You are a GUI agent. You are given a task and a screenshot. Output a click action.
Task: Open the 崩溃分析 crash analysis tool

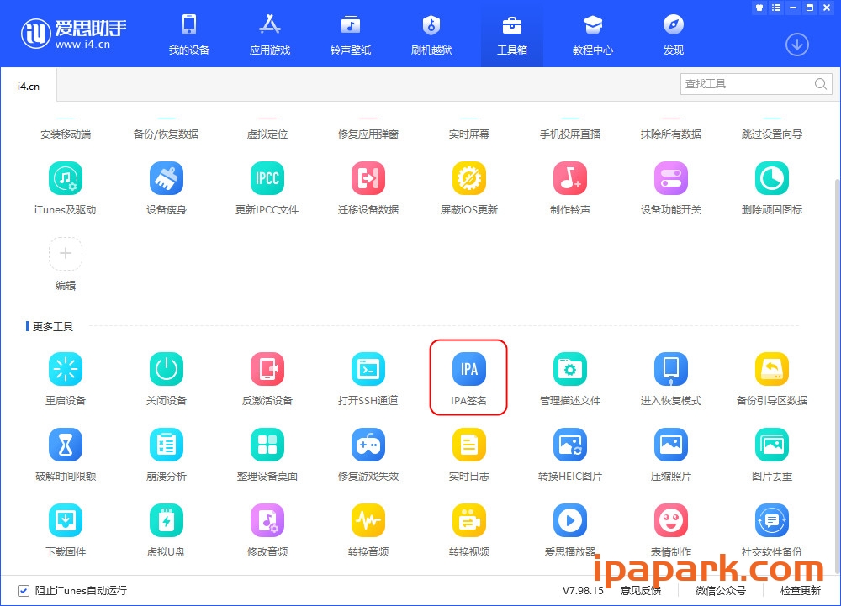(x=167, y=444)
